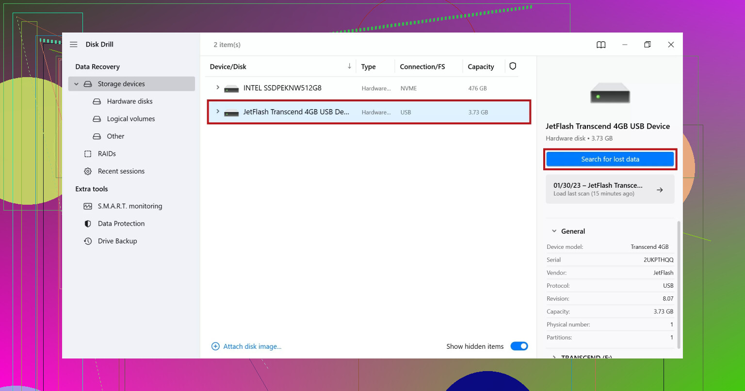
Task: Click the Recent sessions gear icon
Action: click(88, 171)
